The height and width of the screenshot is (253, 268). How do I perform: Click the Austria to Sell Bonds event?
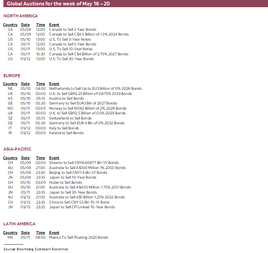pyautogui.click(x=66, y=99)
